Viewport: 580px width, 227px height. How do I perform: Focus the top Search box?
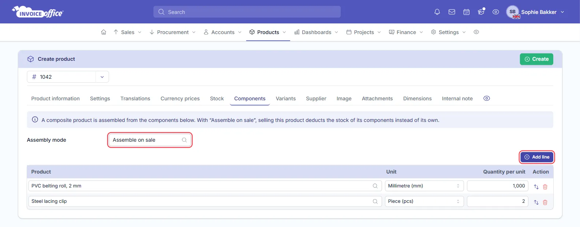point(247,12)
